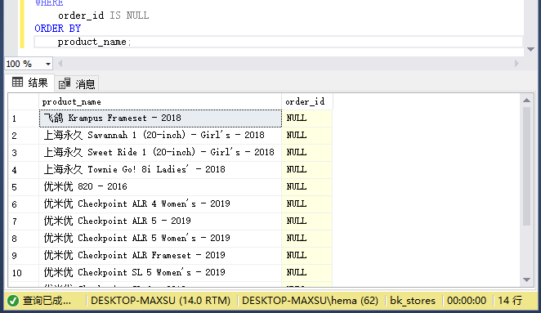Image resolution: width=541 pixels, height=313 pixels.
Task: Click the green query success check icon
Action: pyautogui.click(x=13, y=301)
